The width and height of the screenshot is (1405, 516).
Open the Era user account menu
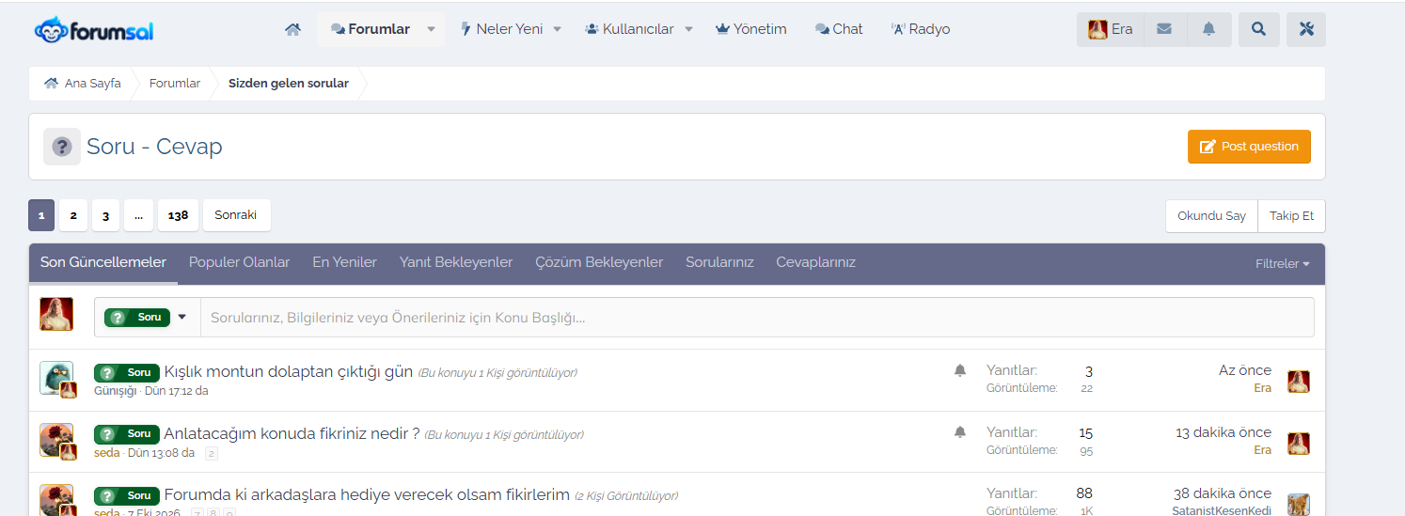pos(1110,29)
